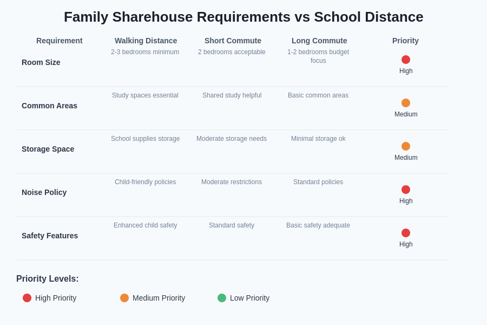Image resolution: width=487 pixels, height=325 pixels.
Task: Open the Walking Distance column header
Action: tap(146, 41)
